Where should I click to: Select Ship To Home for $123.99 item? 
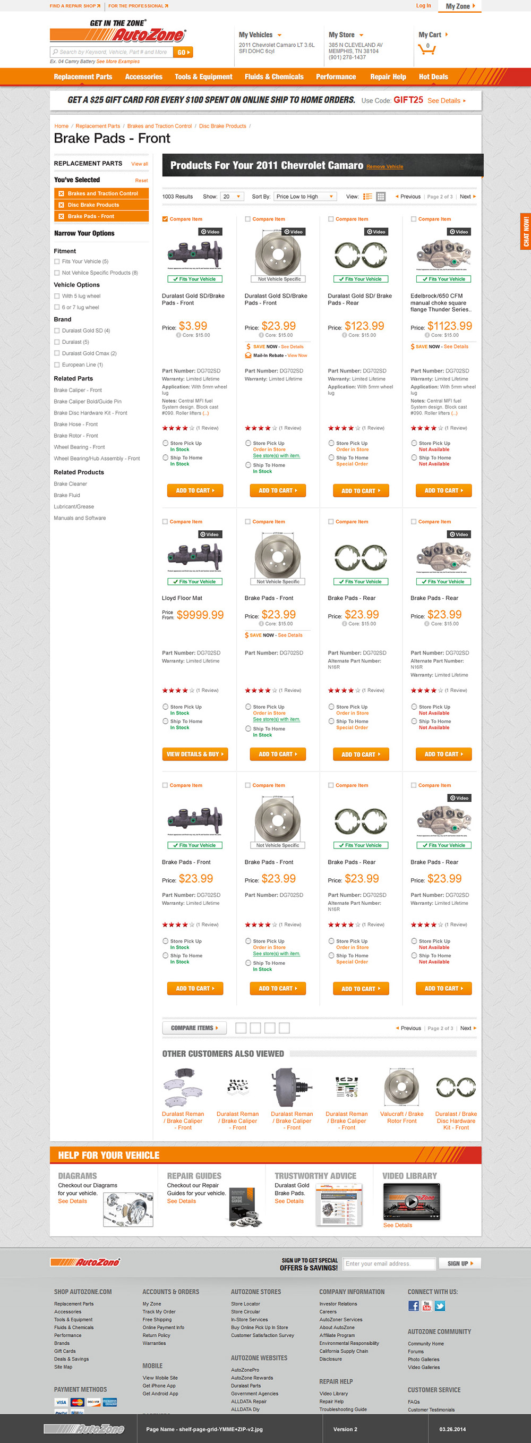(331, 457)
